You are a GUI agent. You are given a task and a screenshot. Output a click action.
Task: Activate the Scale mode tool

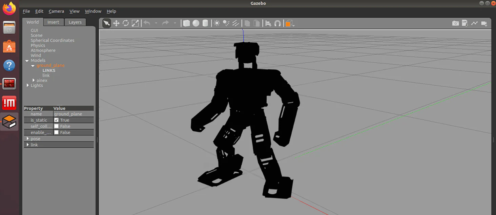[135, 23]
